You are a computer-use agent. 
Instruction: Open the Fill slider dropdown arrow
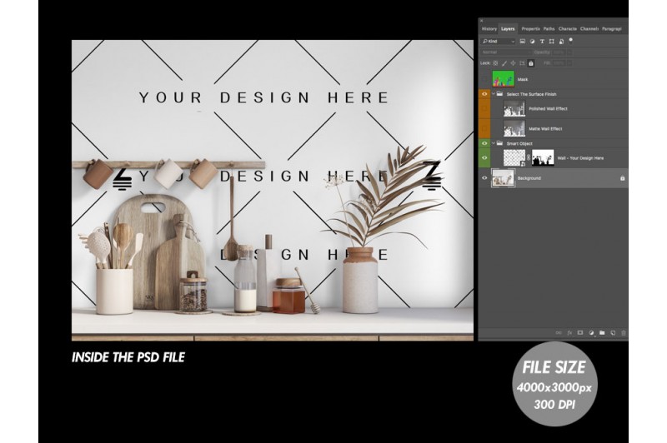pyautogui.click(x=569, y=63)
